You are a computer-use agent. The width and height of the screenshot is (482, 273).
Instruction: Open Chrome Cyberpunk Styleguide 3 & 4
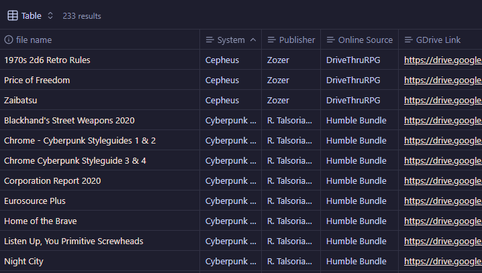click(x=75, y=160)
